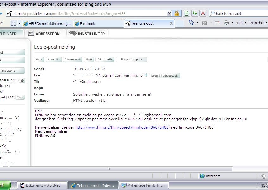
Task: Click the Read Mail envelope icon
Action: (217, 23)
